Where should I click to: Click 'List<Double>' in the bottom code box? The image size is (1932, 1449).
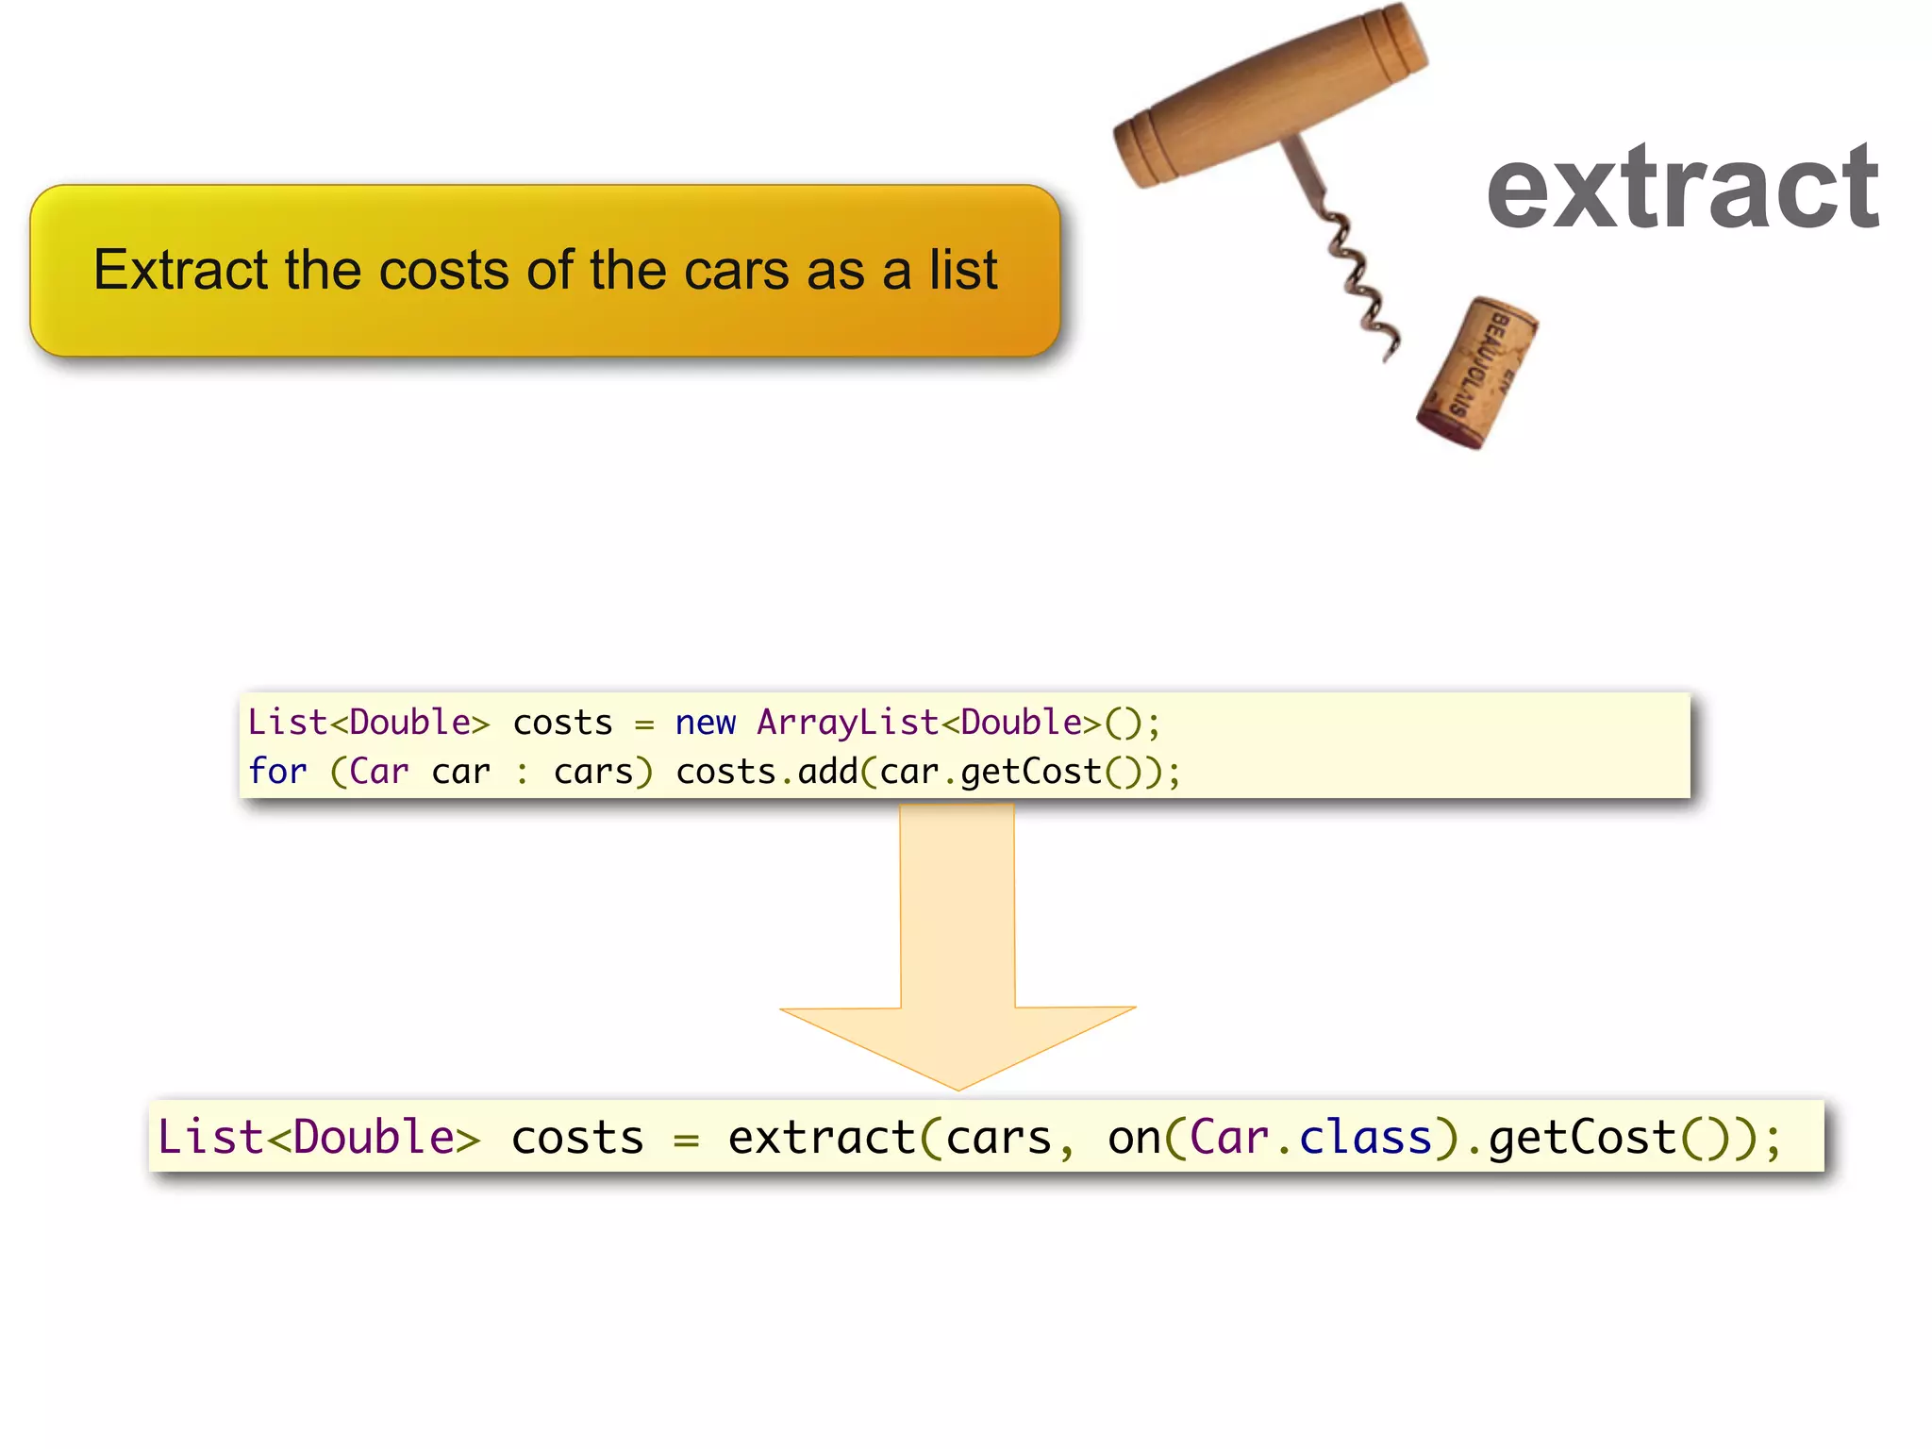[319, 1138]
